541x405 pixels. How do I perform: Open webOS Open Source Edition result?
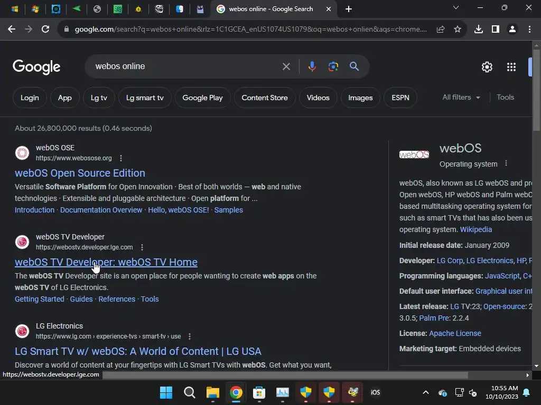80,173
